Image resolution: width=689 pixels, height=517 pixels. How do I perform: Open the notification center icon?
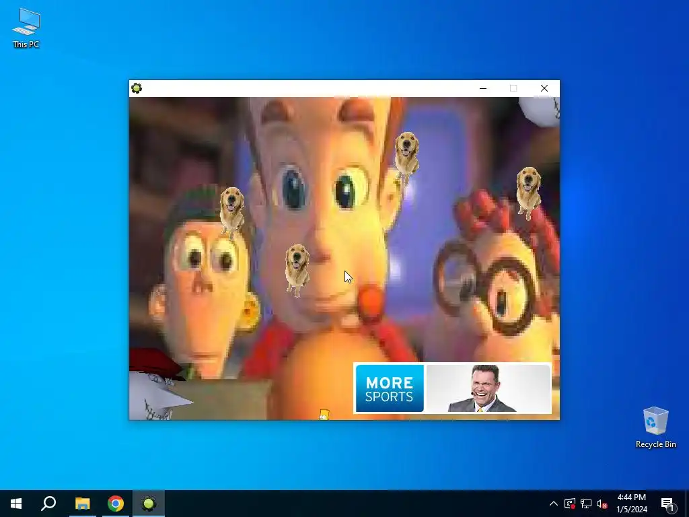pos(668,504)
